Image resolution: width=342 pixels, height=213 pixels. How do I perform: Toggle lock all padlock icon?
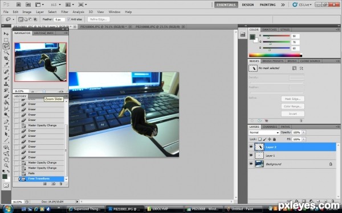pyautogui.click(x=274, y=139)
